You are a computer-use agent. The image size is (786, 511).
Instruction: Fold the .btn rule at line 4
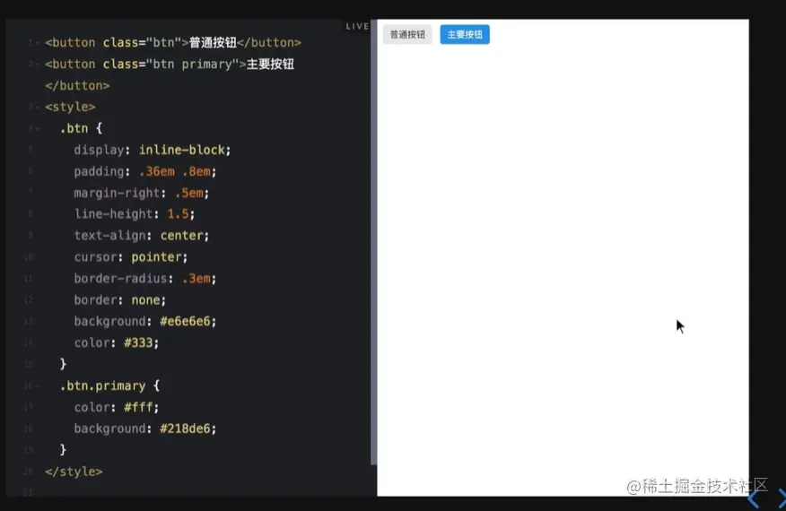point(38,129)
